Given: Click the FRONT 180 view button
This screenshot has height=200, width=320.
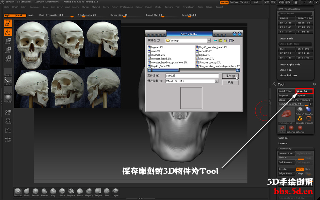Looking at the screenshot, I should tap(304, 18).
